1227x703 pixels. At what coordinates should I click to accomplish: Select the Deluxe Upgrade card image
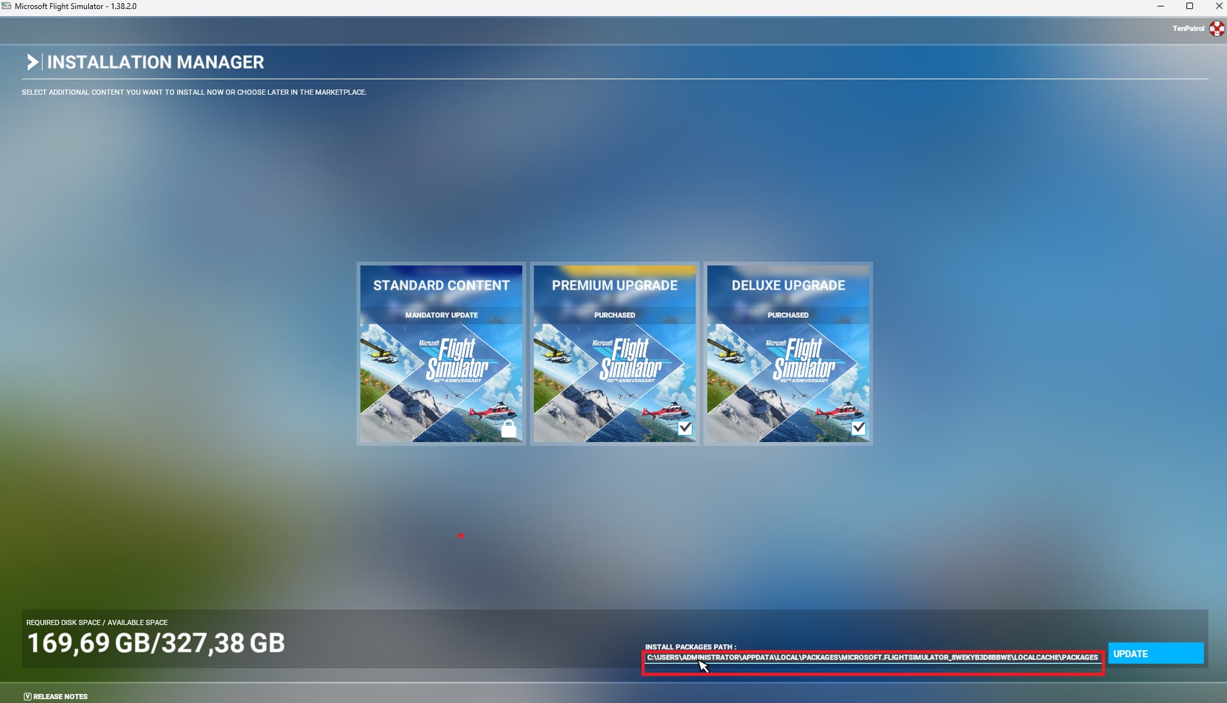(788, 383)
